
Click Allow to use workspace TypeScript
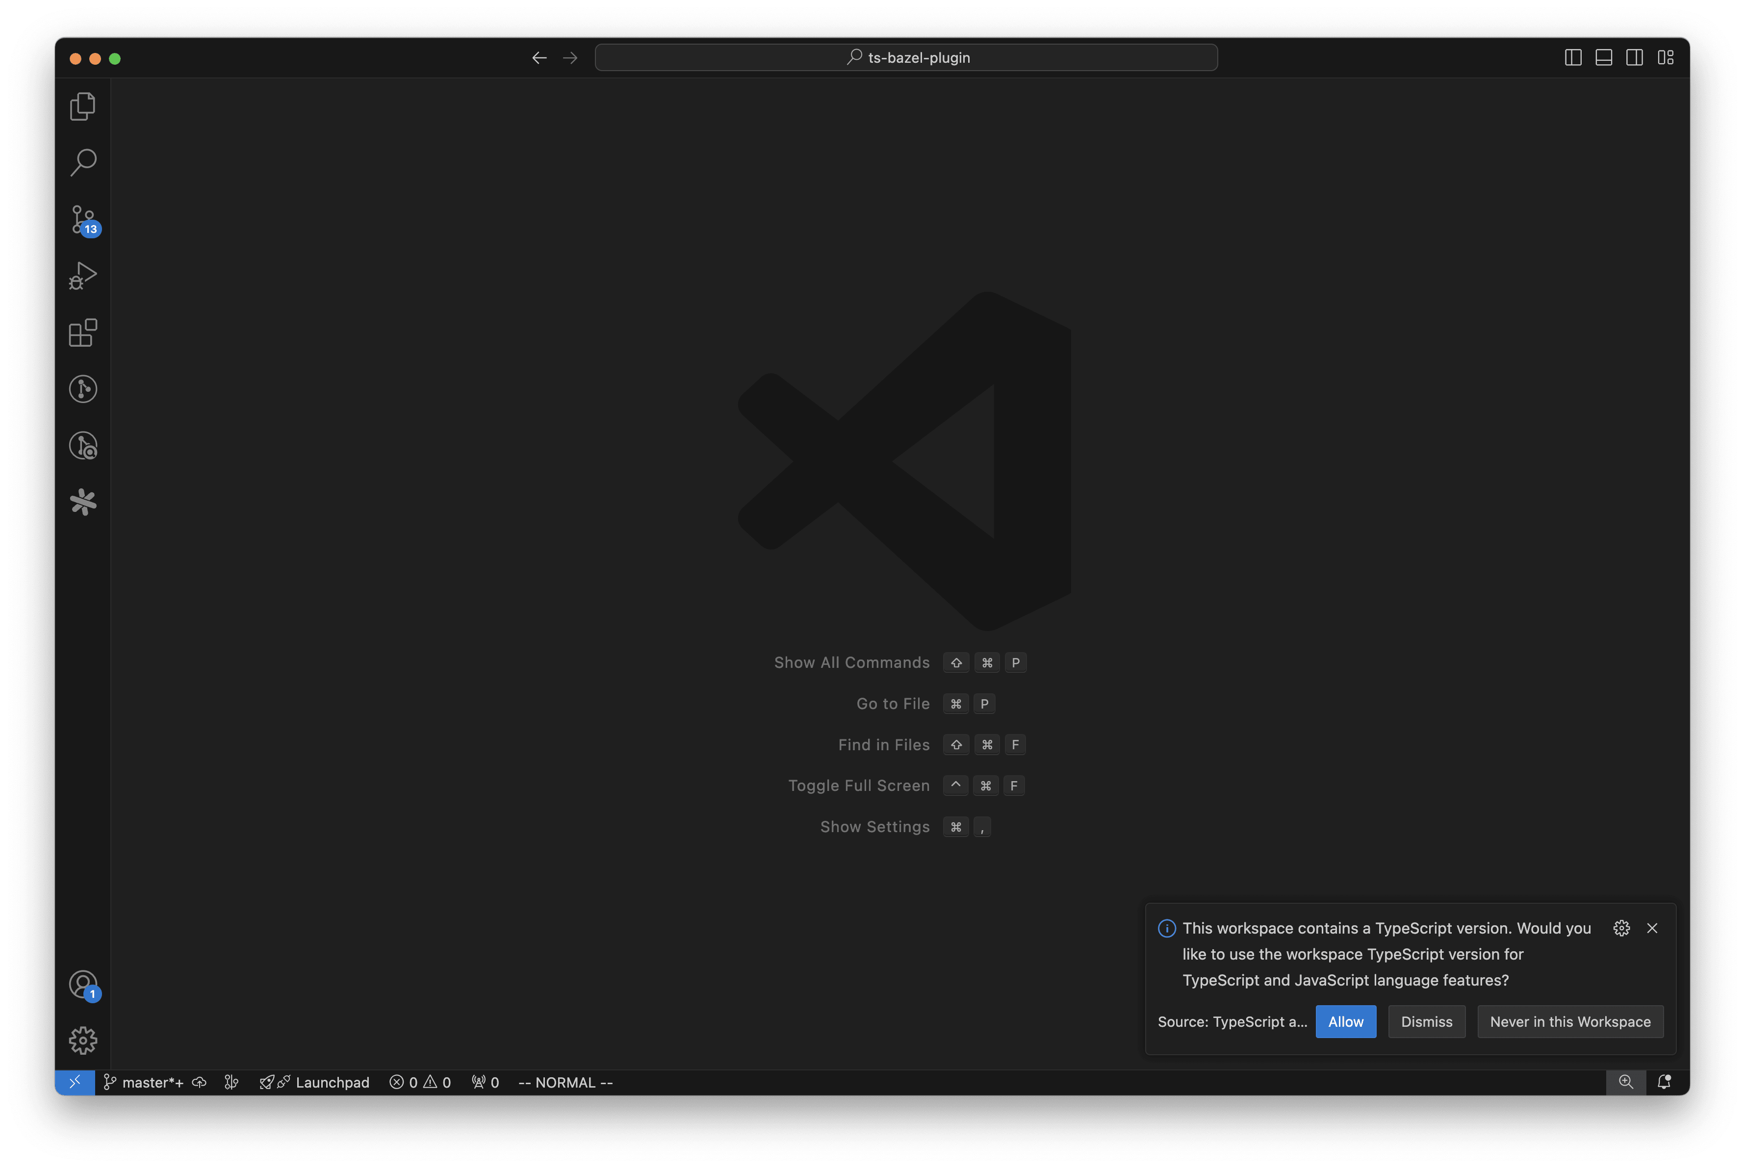[x=1346, y=1021]
